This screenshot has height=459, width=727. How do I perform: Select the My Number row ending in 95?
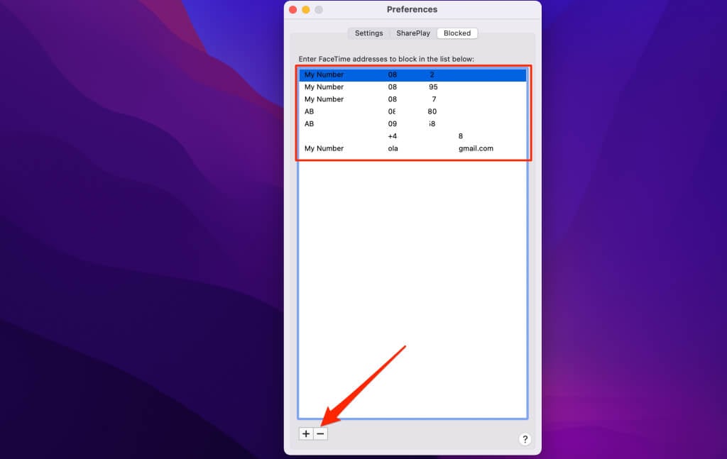coord(412,87)
